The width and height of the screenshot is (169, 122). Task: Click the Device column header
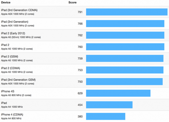6,3
